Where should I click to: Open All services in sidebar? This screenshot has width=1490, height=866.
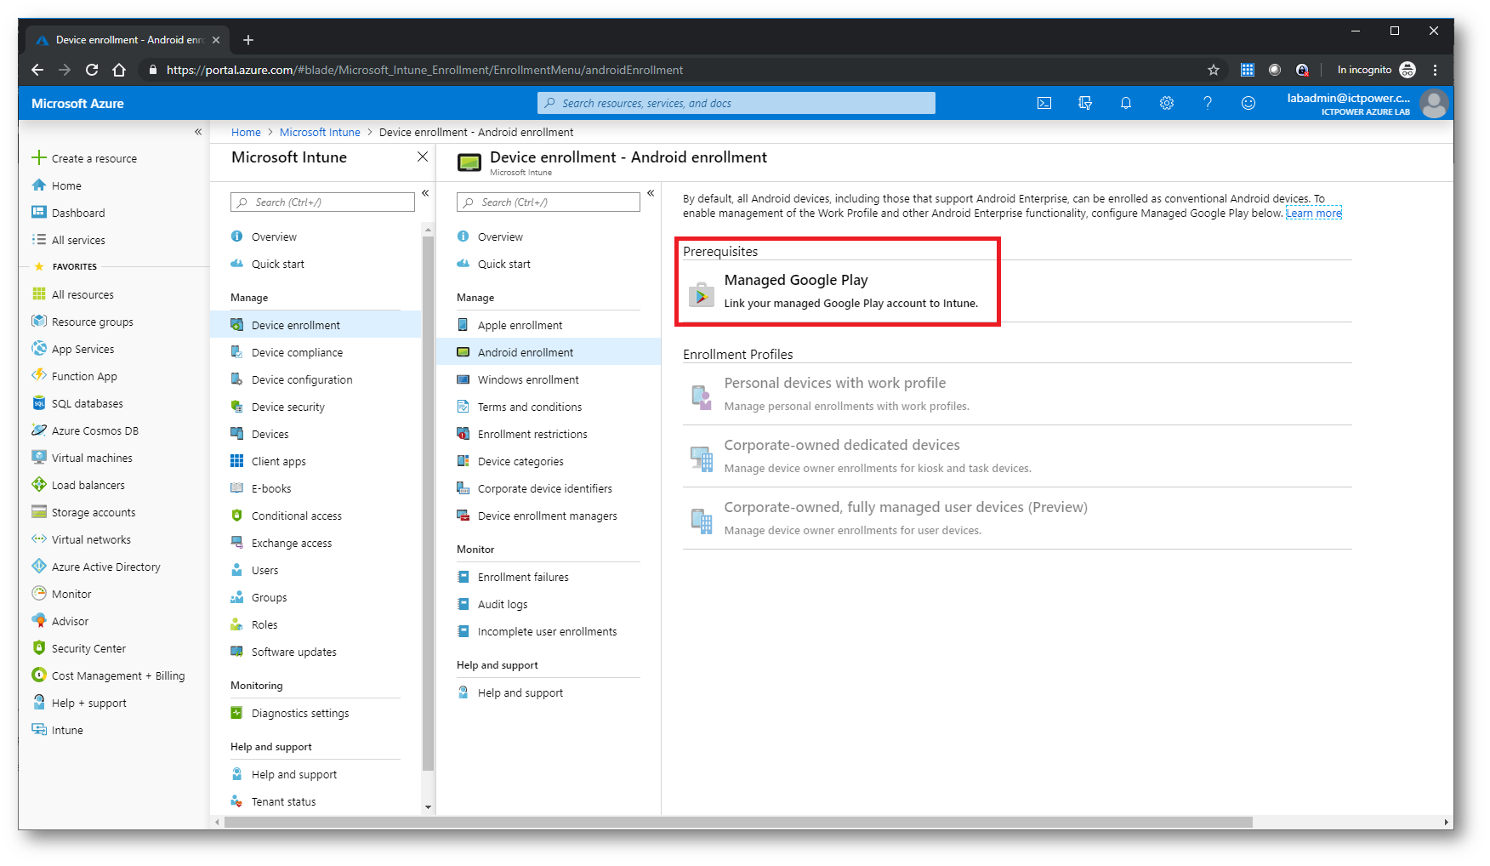point(113,240)
